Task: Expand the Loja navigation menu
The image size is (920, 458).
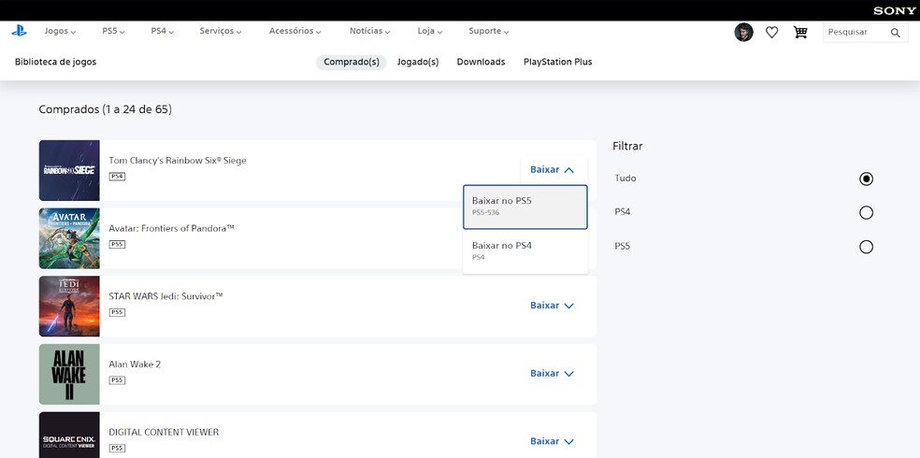Action: click(x=429, y=31)
